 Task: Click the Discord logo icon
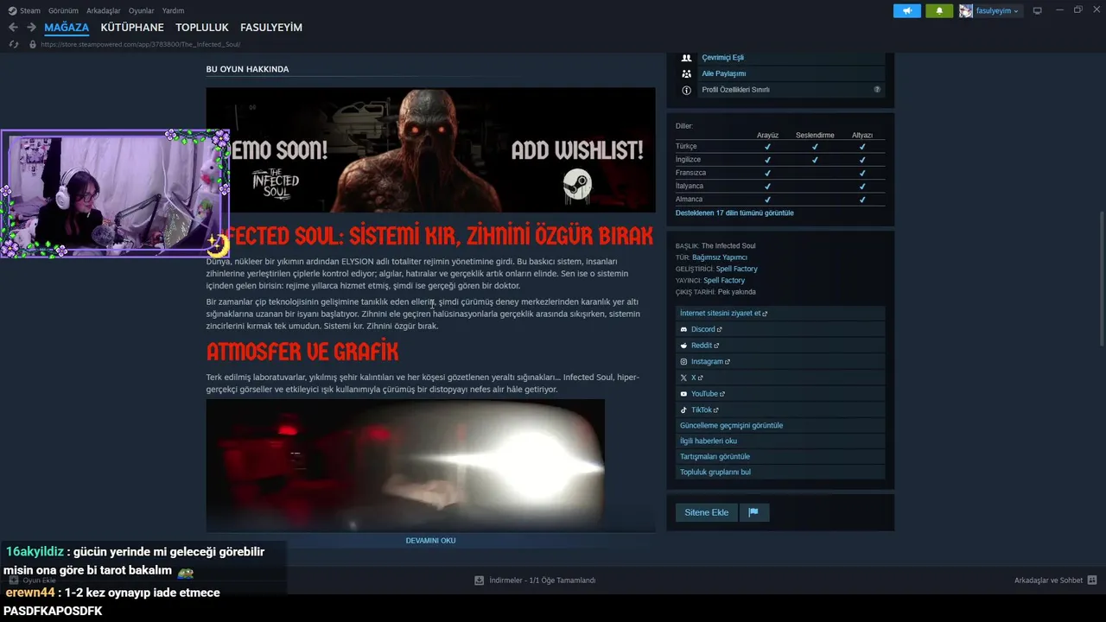(x=683, y=329)
